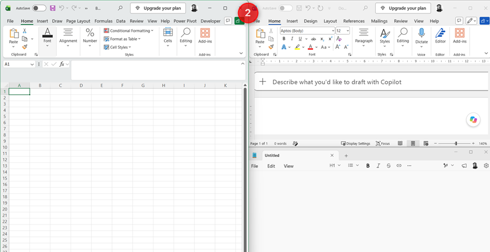Click Display Settings in Word's status bar
The image size is (490, 252).
click(355, 143)
